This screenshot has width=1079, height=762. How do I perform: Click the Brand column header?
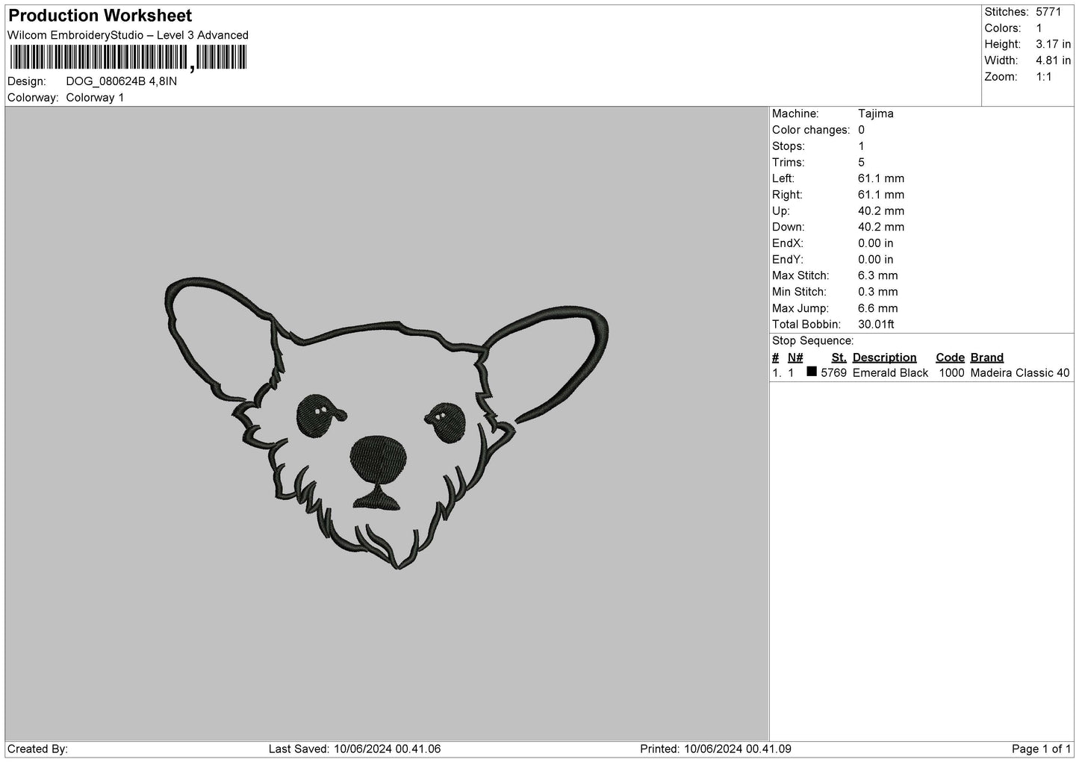click(987, 357)
